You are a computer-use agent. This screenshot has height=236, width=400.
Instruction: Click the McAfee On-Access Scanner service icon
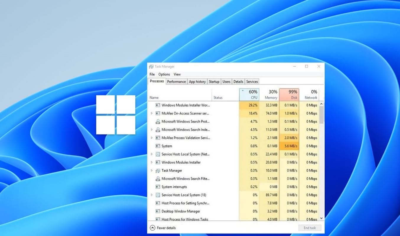(158, 113)
